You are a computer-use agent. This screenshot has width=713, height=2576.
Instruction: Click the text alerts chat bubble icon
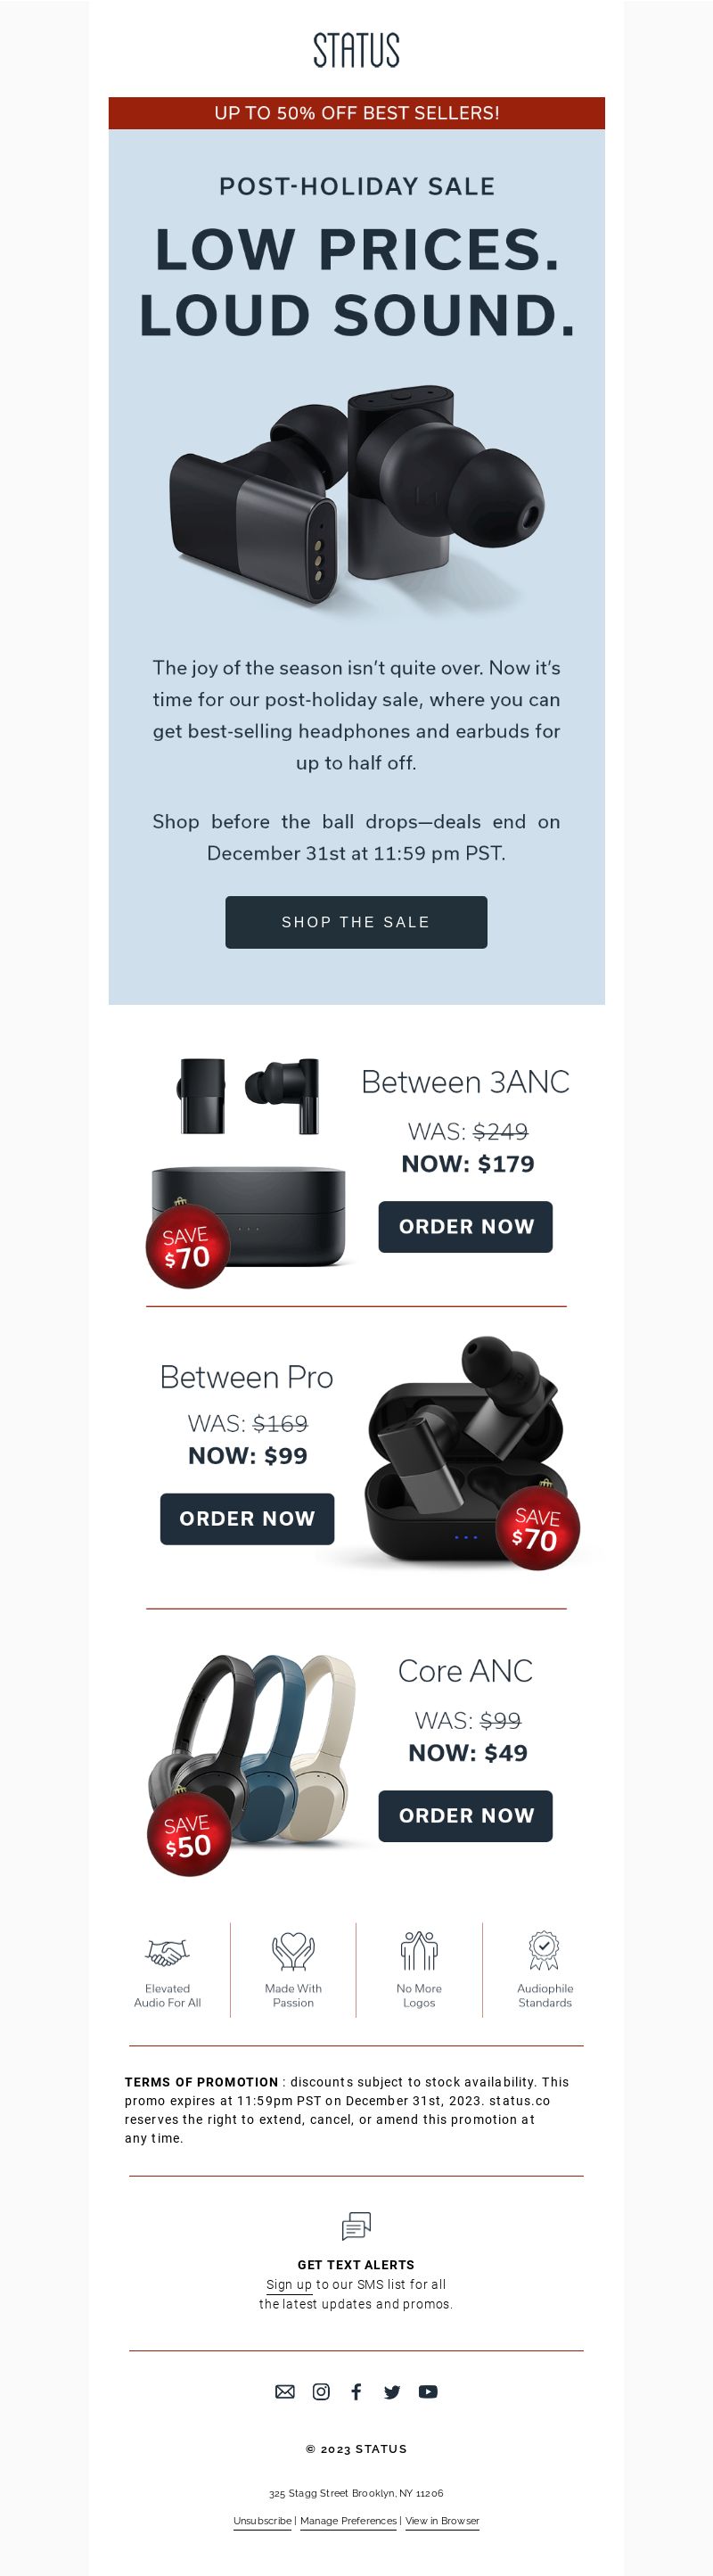click(356, 2226)
